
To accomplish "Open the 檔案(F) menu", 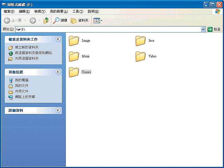I will [9, 11].
